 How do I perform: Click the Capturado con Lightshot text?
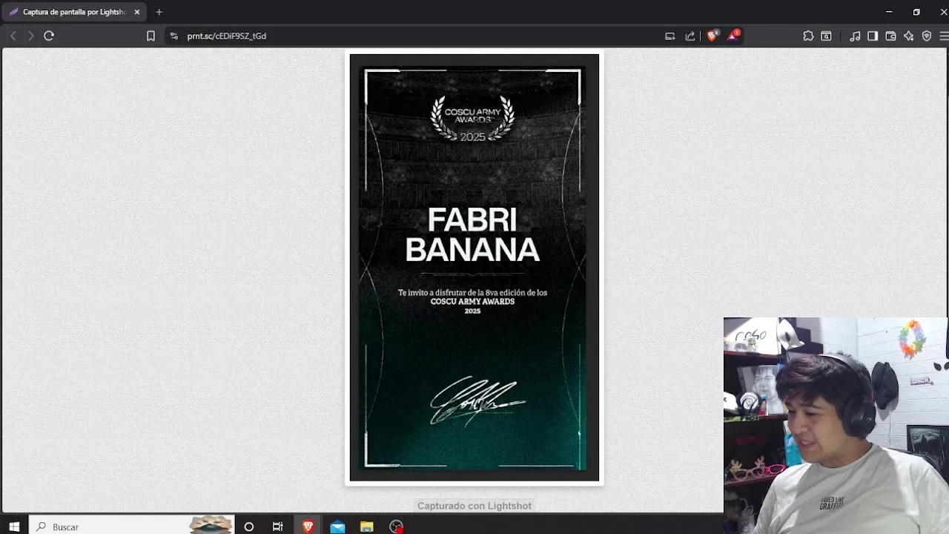(474, 506)
